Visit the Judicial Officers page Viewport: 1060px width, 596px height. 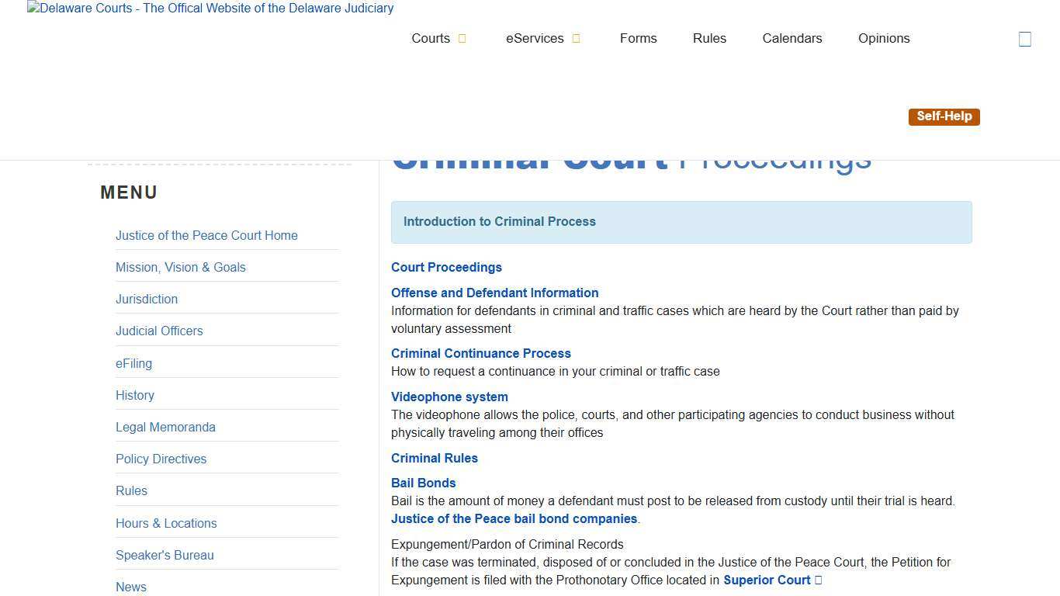[159, 331]
